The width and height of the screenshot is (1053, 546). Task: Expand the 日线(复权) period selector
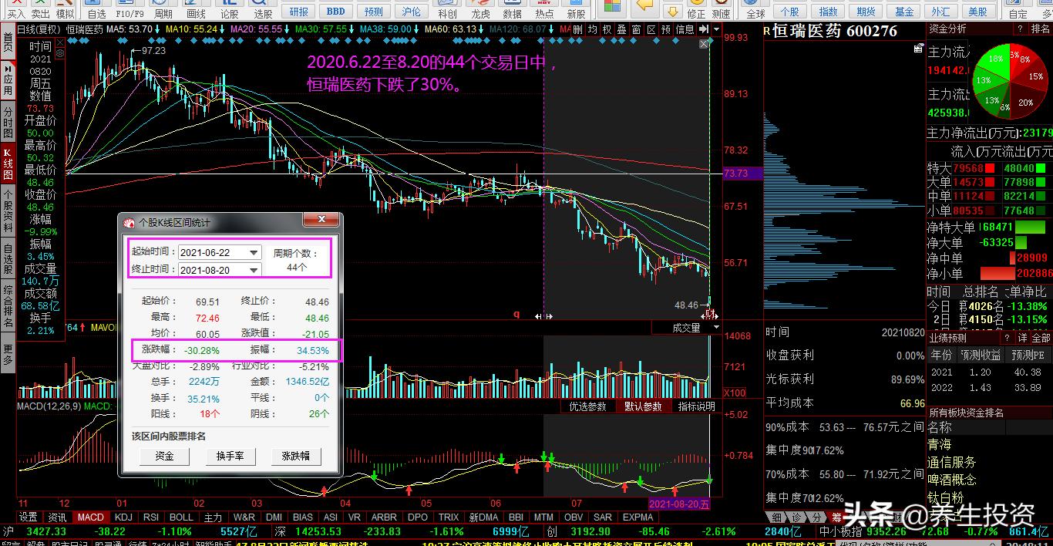[39, 29]
